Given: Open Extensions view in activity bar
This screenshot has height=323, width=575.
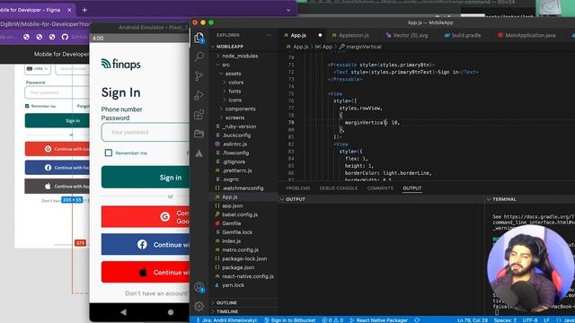Looking at the screenshot, I should 199,115.
